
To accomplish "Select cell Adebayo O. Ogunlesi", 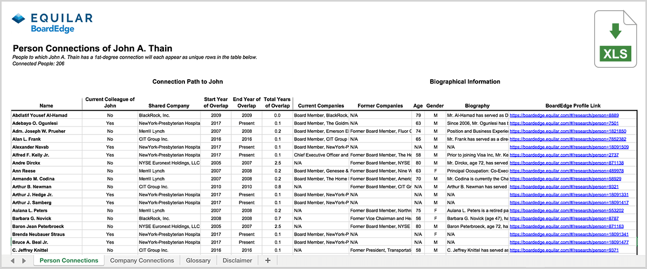I will [x=46, y=123].
